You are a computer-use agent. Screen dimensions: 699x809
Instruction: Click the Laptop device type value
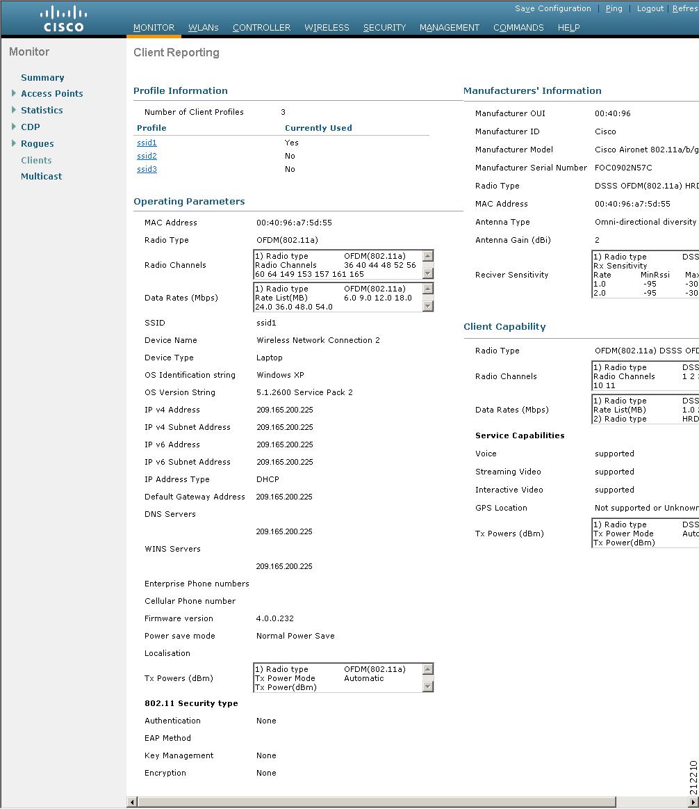[269, 358]
